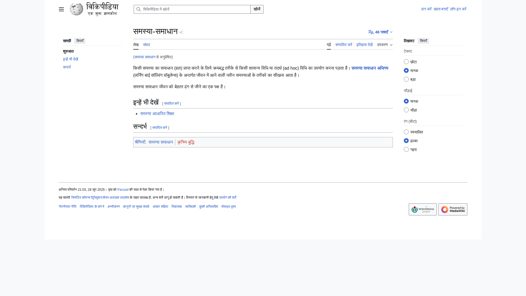
Task: Select the स्वचालित automatic color radio
Action: tap(406, 132)
